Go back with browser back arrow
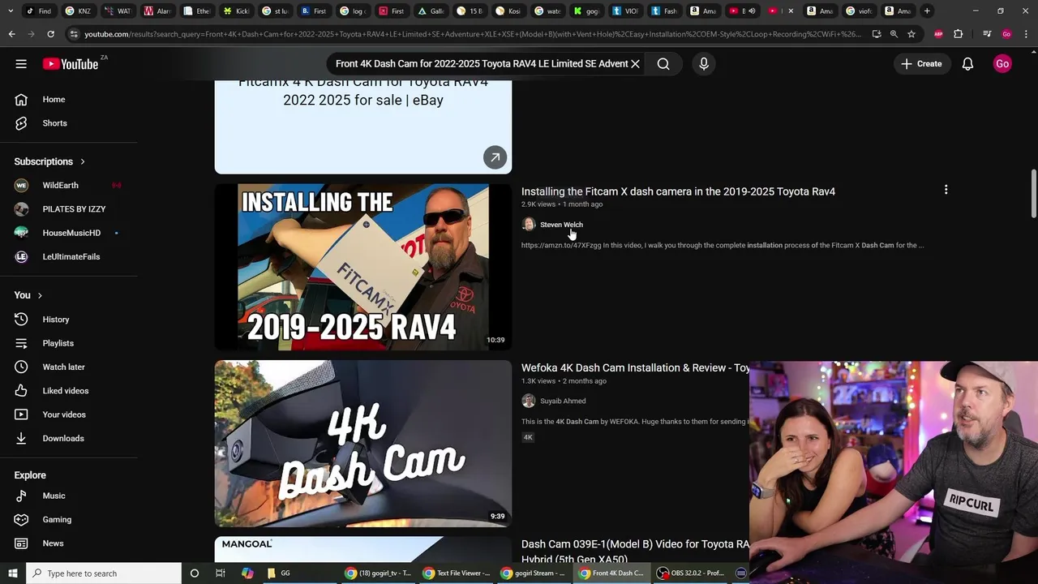Viewport: 1038px width, 584px height. 11,34
